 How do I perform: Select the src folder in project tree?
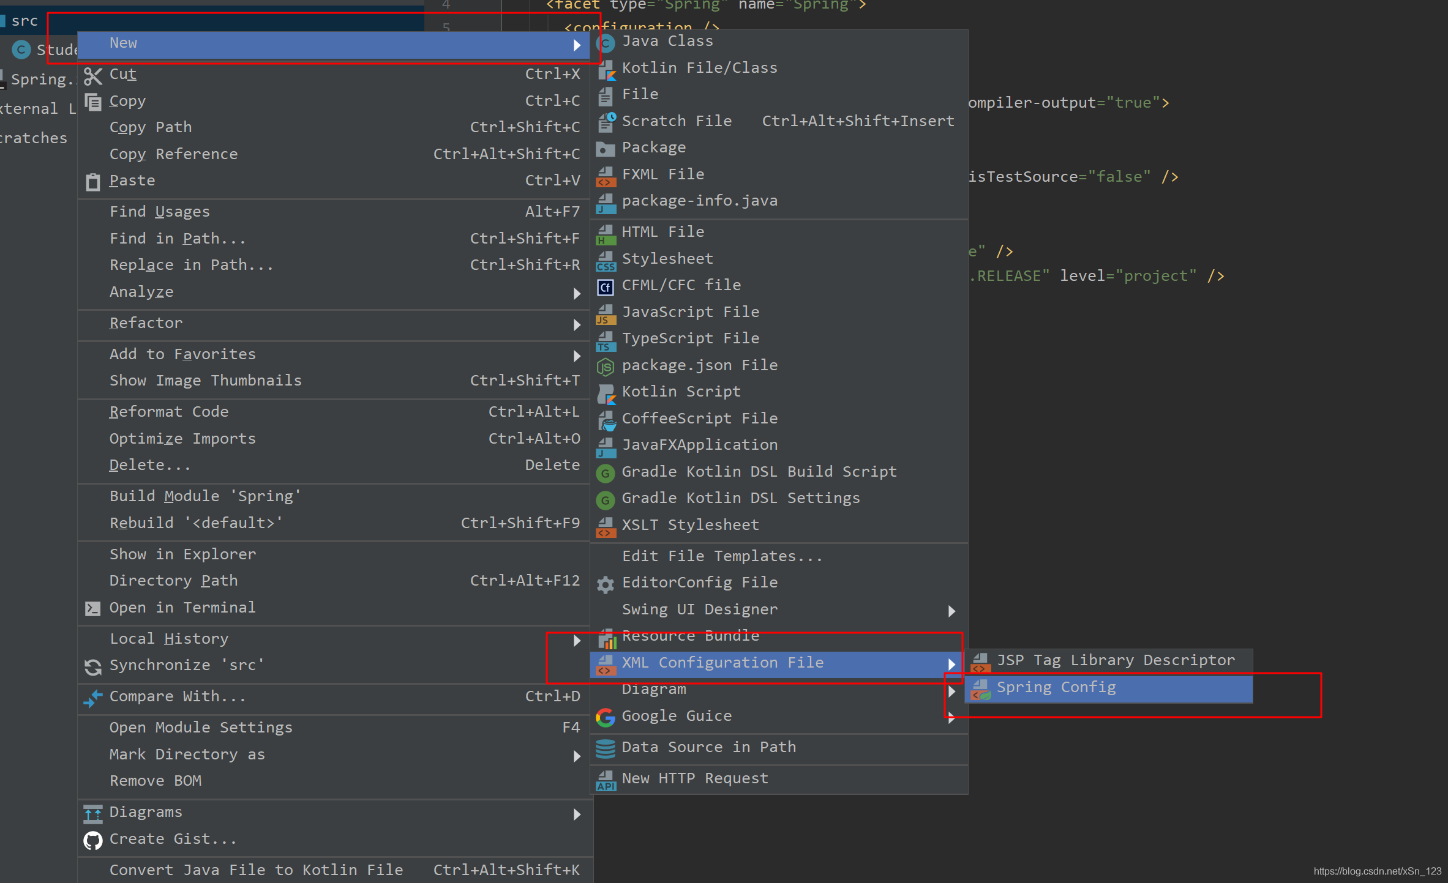pos(24,21)
